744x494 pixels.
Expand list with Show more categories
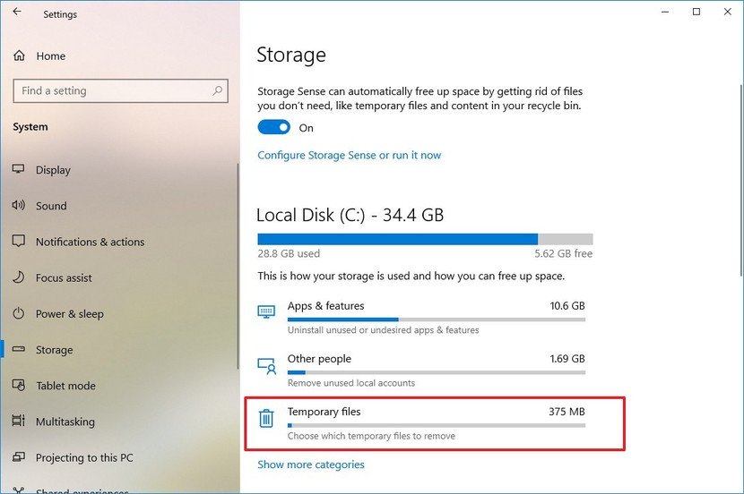click(x=311, y=464)
